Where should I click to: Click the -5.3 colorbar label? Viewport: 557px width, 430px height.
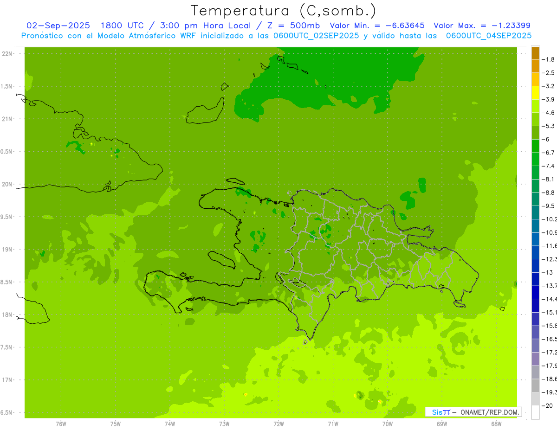(x=548, y=126)
